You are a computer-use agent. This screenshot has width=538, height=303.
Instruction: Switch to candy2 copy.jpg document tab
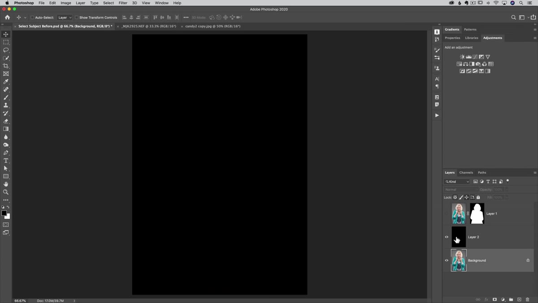(213, 26)
